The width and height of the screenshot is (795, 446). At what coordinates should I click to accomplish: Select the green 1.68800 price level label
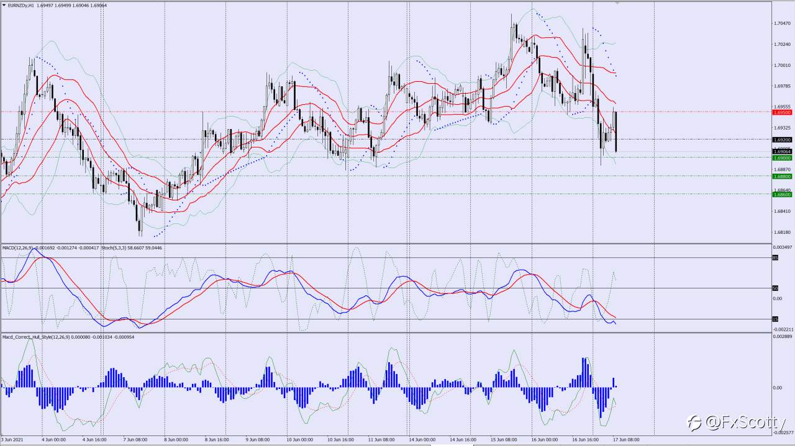(782, 176)
